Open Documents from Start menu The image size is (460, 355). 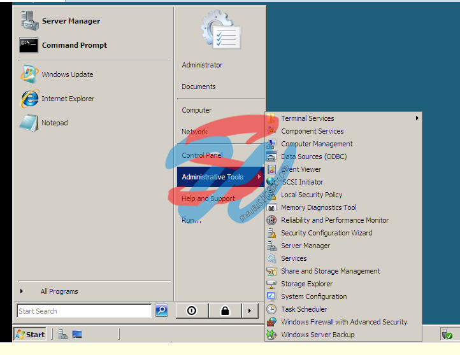pos(199,87)
